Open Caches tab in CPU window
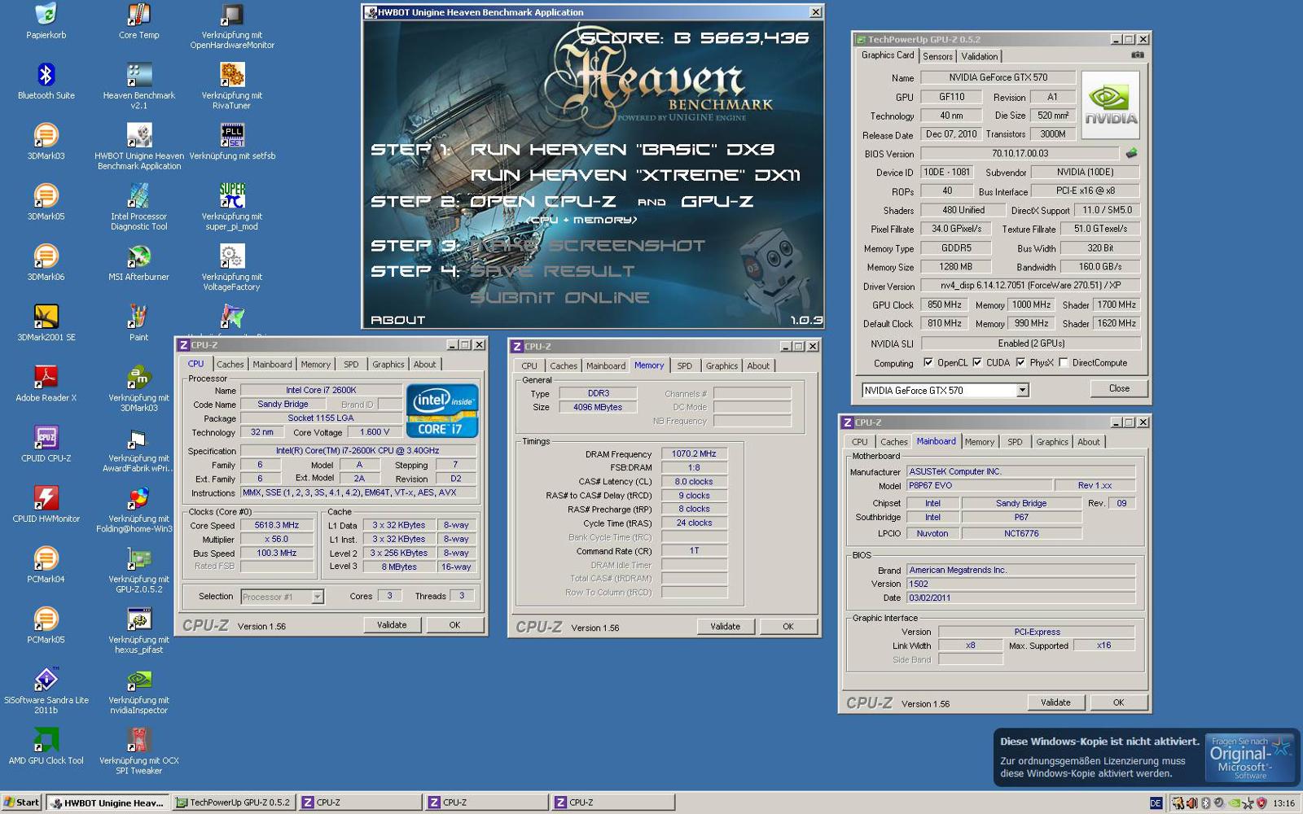 coord(230,365)
